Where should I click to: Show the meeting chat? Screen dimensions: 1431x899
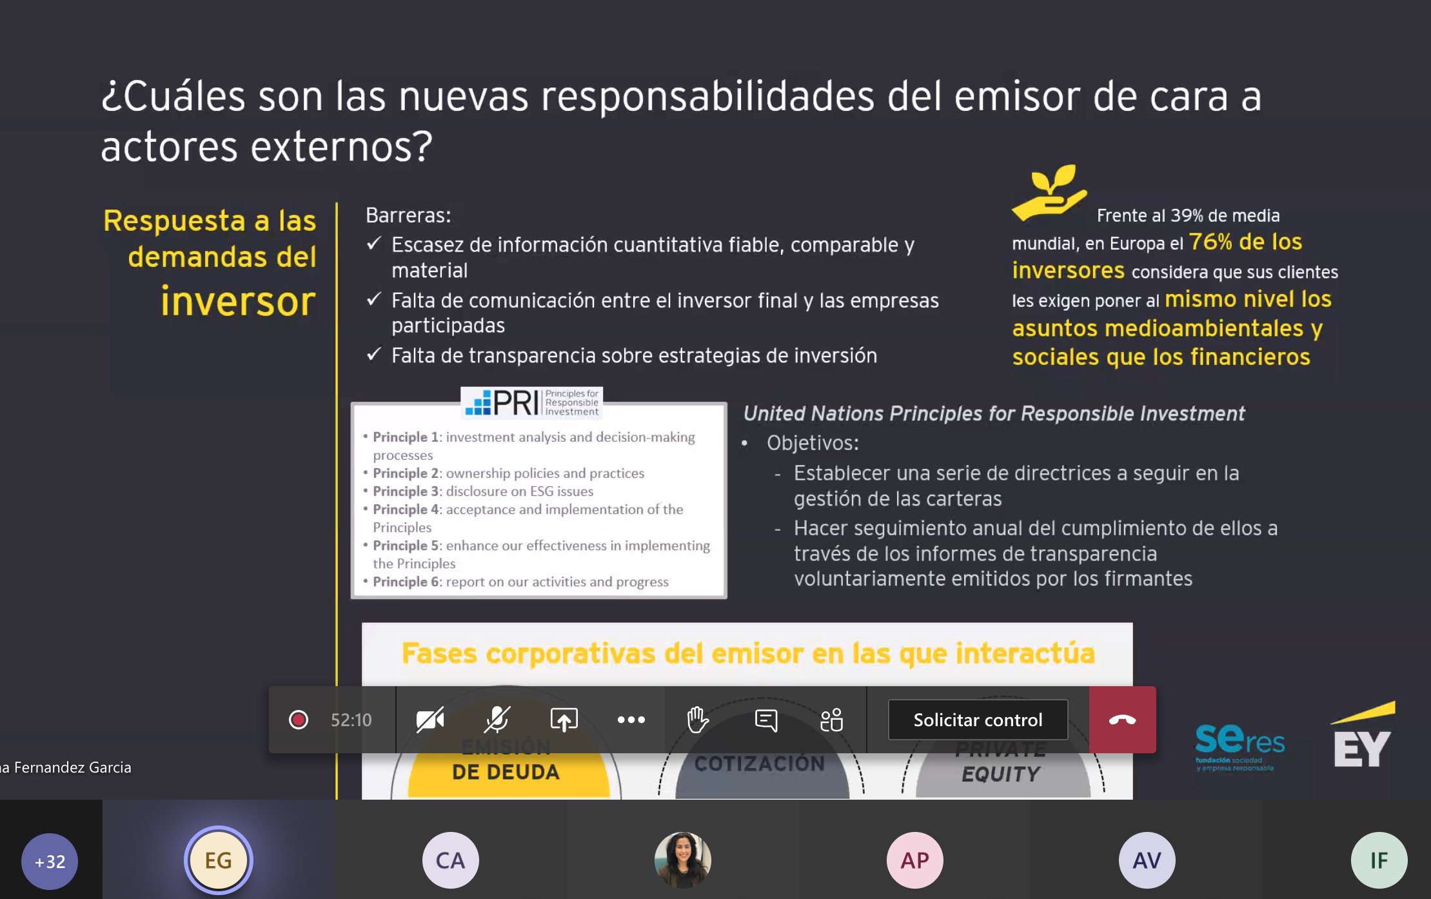[x=765, y=720]
